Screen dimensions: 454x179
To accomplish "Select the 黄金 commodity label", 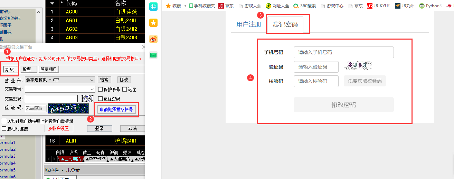I will tap(87, 152).
